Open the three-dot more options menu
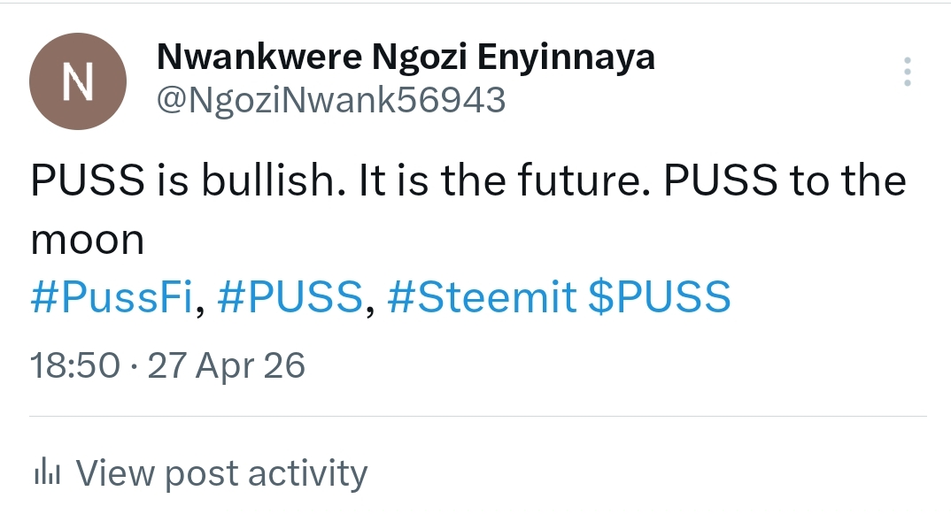The height and width of the screenshot is (514, 951). (x=907, y=72)
